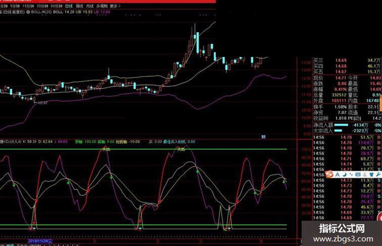Select the 2018/11/28 date marker
The height and width of the screenshot is (246, 382).
[x=40, y=241]
